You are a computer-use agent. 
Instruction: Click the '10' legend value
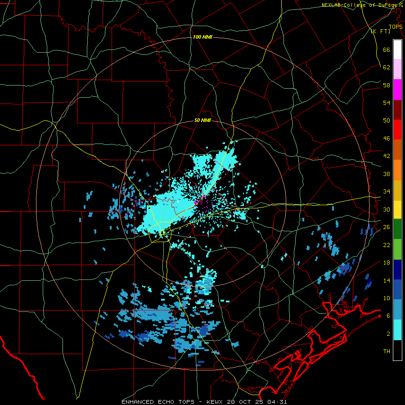(x=387, y=298)
